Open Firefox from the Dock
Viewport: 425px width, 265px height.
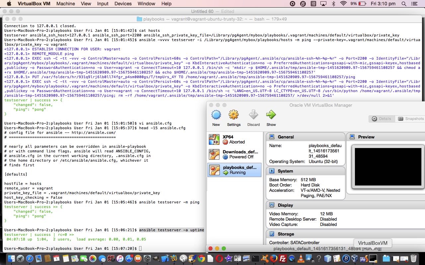274,258
